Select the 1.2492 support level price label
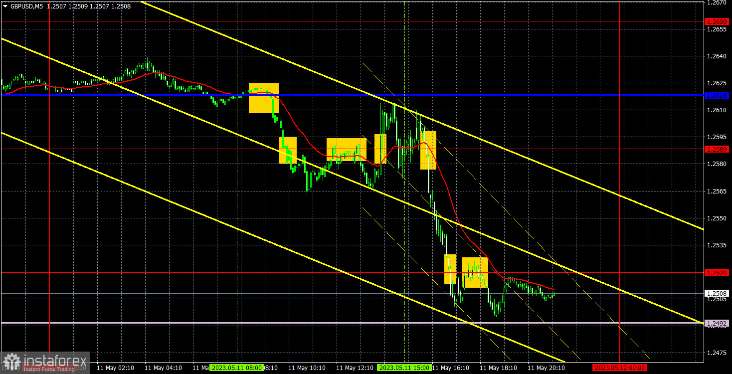 [x=717, y=323]
